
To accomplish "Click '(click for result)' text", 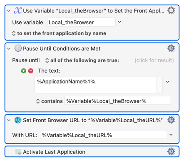I will (154, 60).
